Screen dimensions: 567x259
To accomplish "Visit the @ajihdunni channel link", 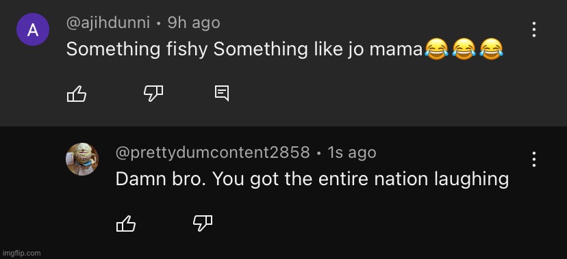I will [x=108, y=23].
